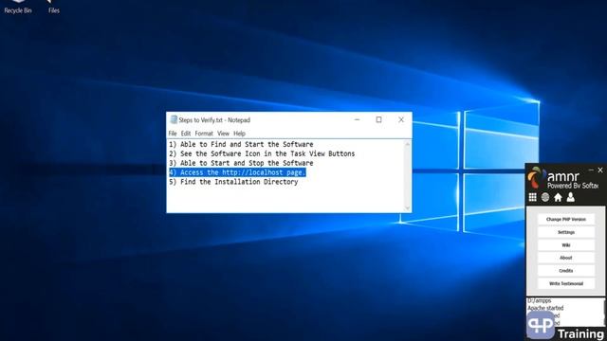
Task: Open Settings in AMPPS panel
Action: pos(566,232)
